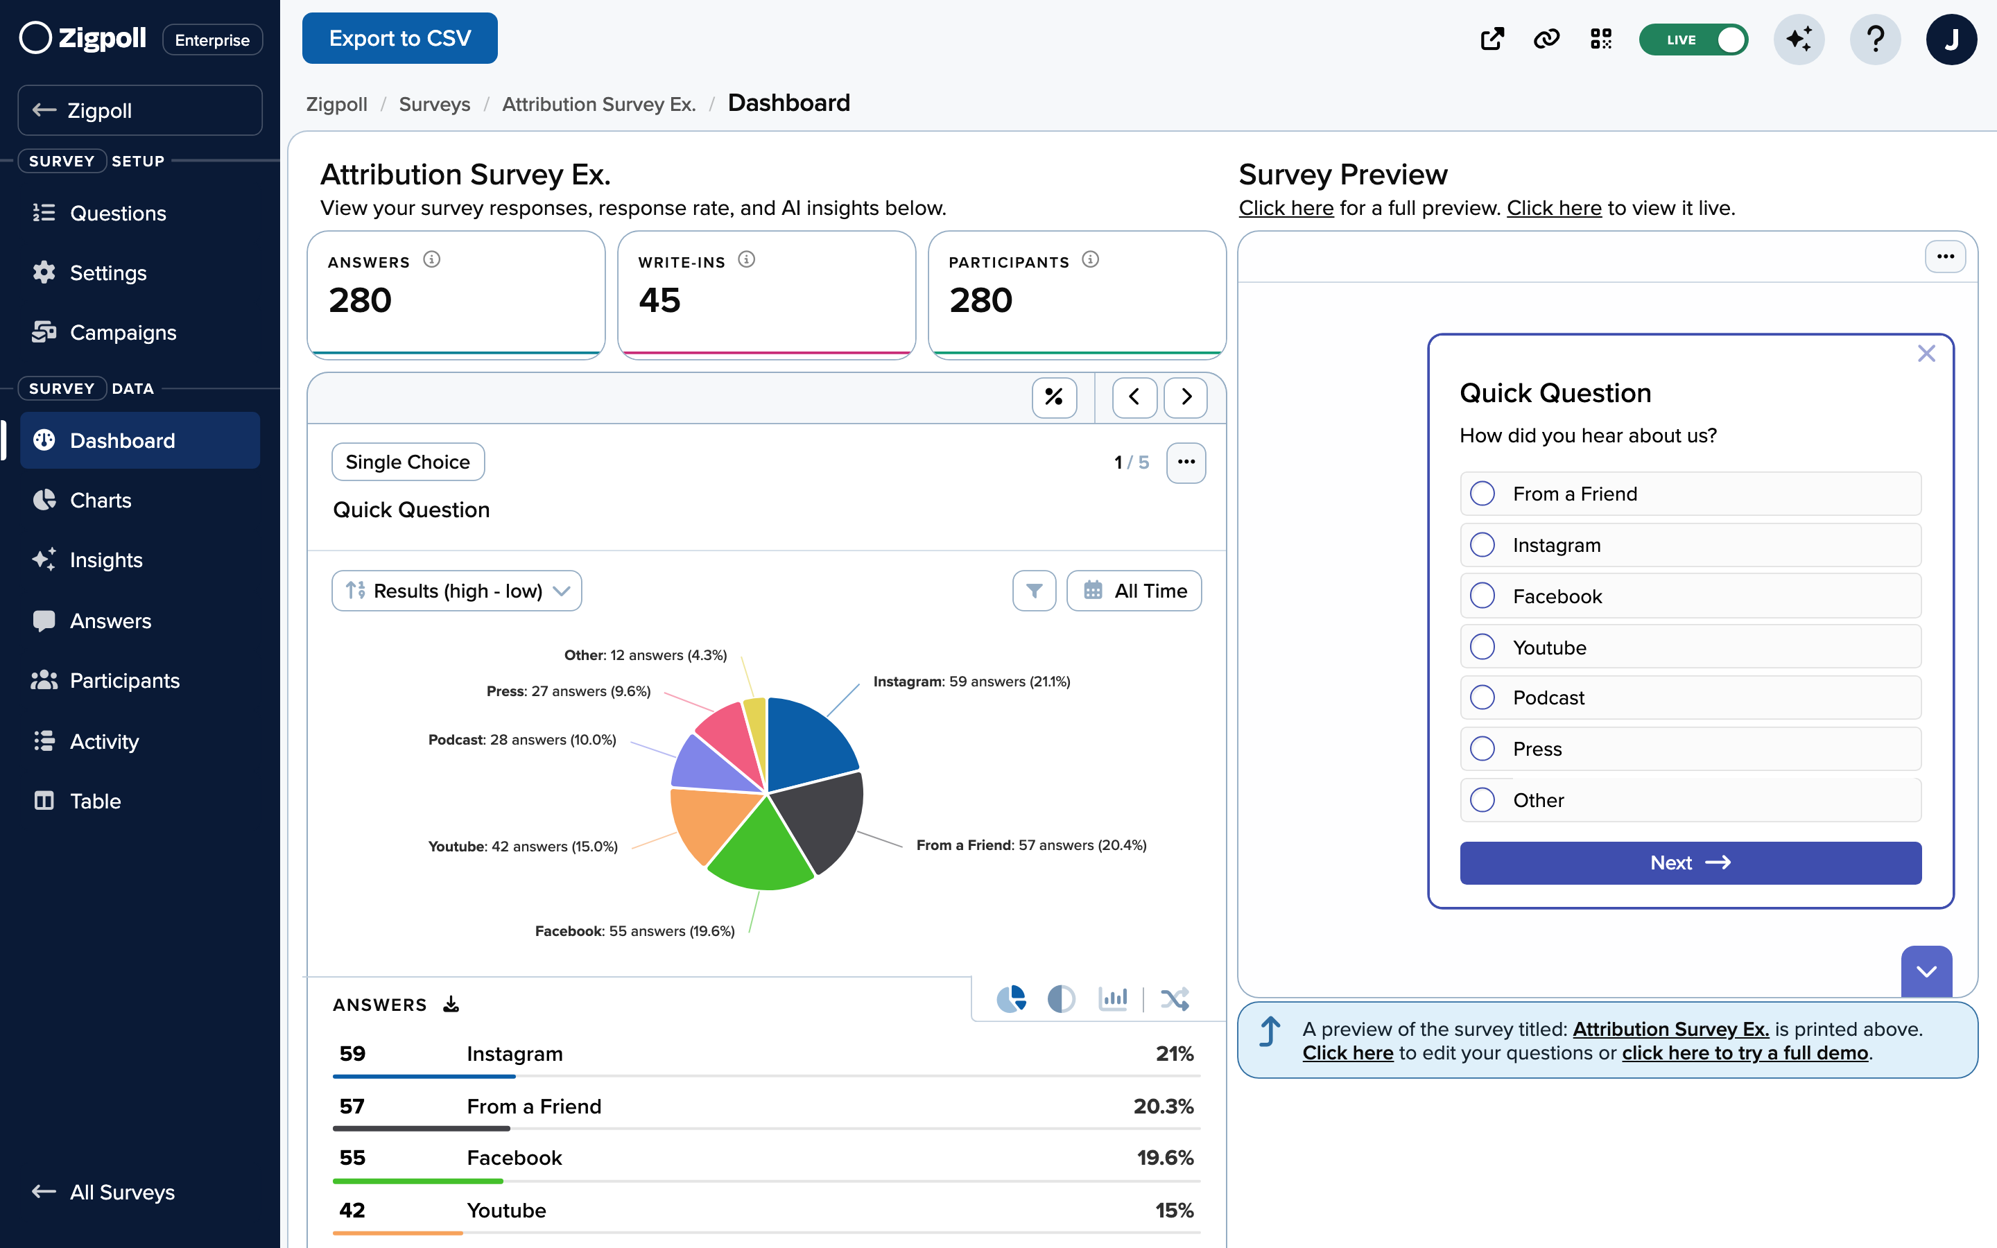
Task: Go to previous question arrow
Action: point(1134,397)
